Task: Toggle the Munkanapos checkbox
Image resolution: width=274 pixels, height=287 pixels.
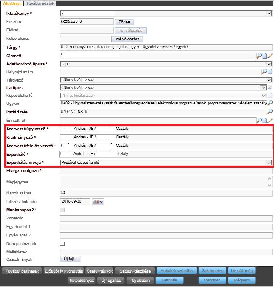Action: 62,210
